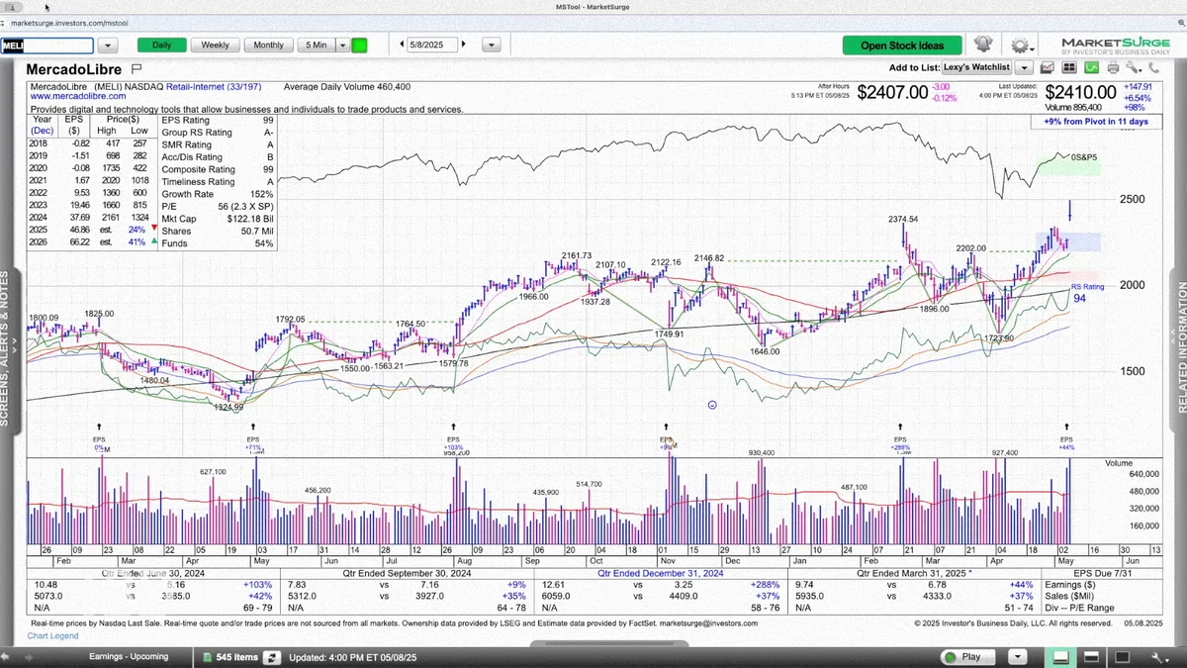Open the Chart Legend link
This screenshot has height=668, width=1187.
click(x=52, y=635)
